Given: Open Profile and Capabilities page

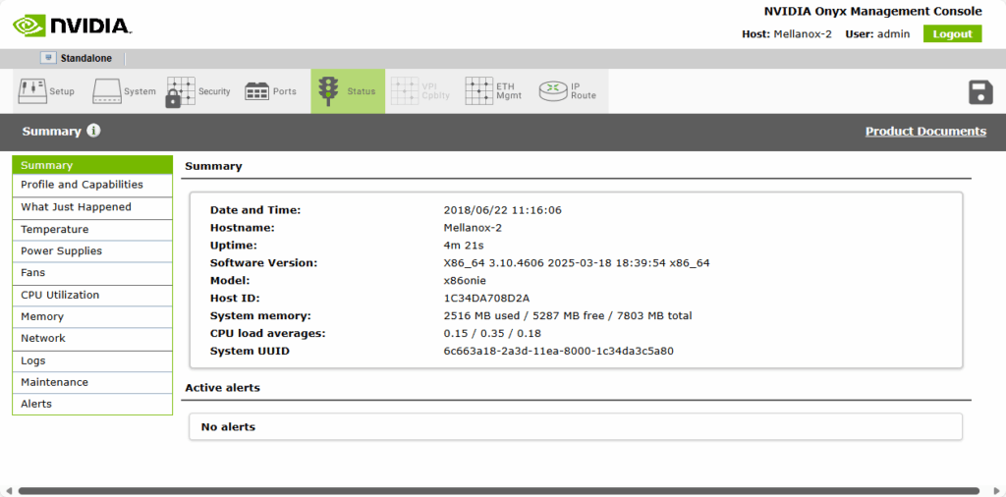Looking at the screenshot, I should click(x=92, y=186).
